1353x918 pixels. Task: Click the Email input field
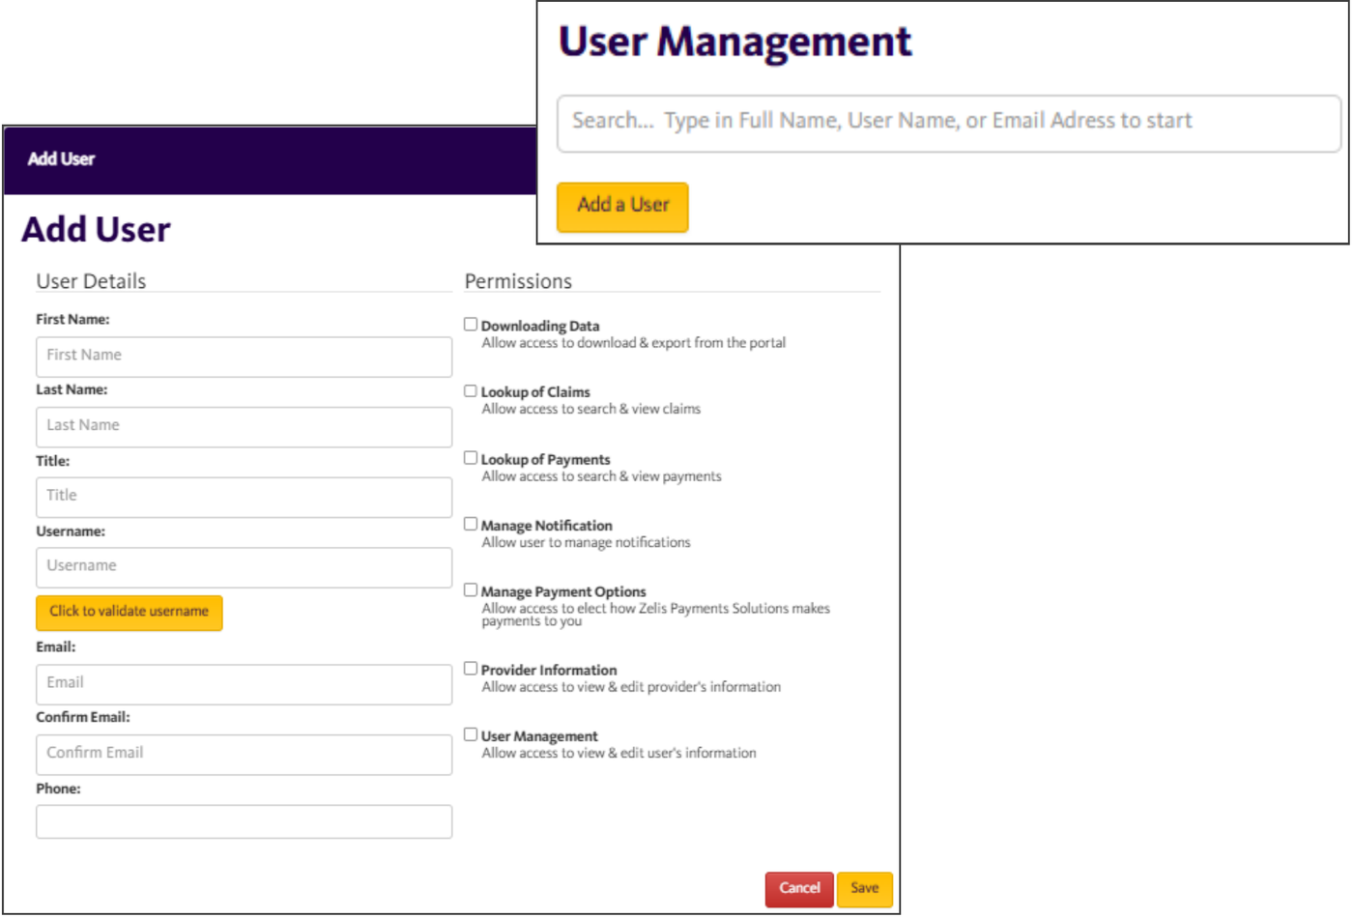click(x=244, y=684)
